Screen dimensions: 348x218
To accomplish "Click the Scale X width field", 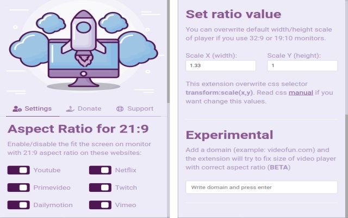I will [221, 65].
